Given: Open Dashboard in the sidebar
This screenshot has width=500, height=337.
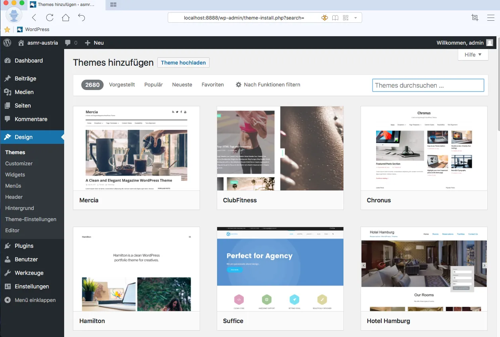Looking at the screenshot, I should point(32,61).
